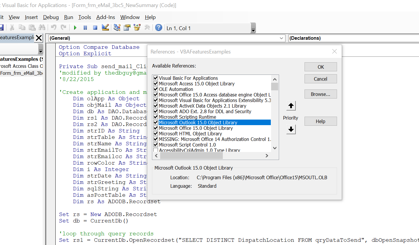Click the Paste clipboard icon in toolbar

32,28
